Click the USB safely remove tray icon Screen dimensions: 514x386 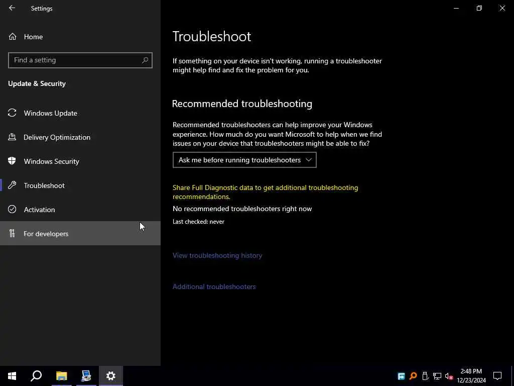coord(425,376)
